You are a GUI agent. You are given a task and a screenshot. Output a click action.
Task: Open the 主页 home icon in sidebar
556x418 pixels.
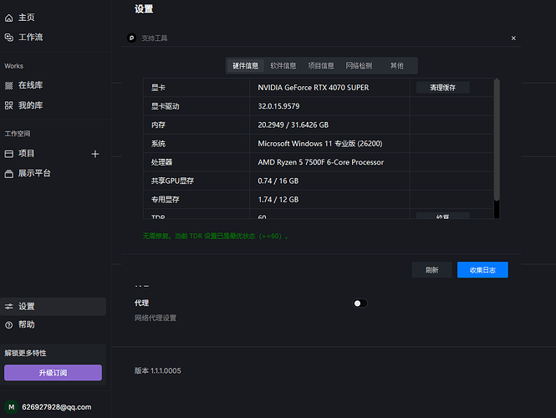point(9,18)
